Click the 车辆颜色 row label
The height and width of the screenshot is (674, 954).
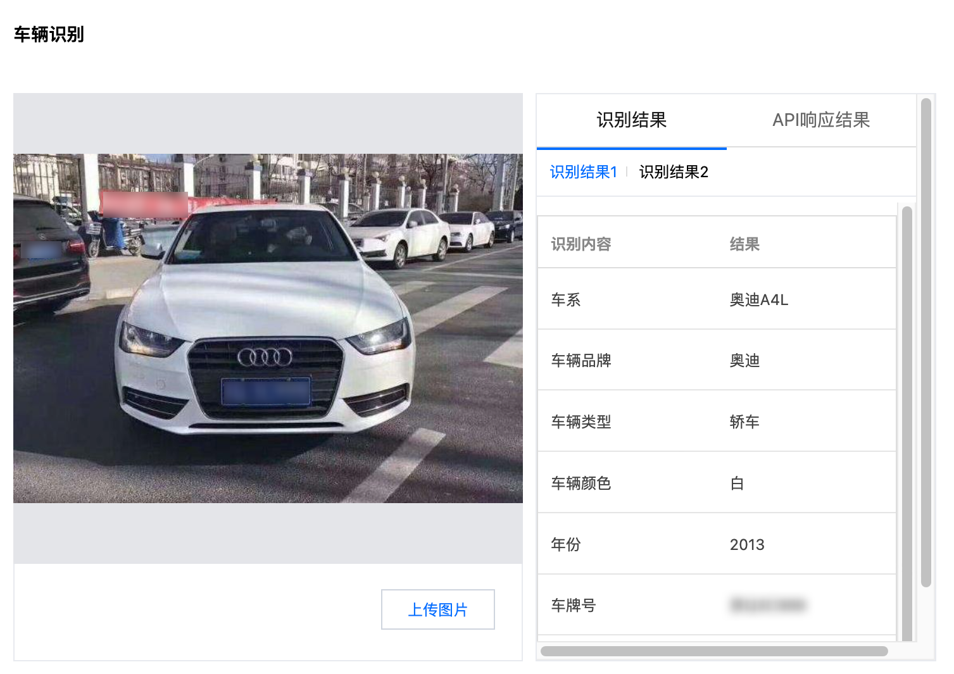click(581, 484)
